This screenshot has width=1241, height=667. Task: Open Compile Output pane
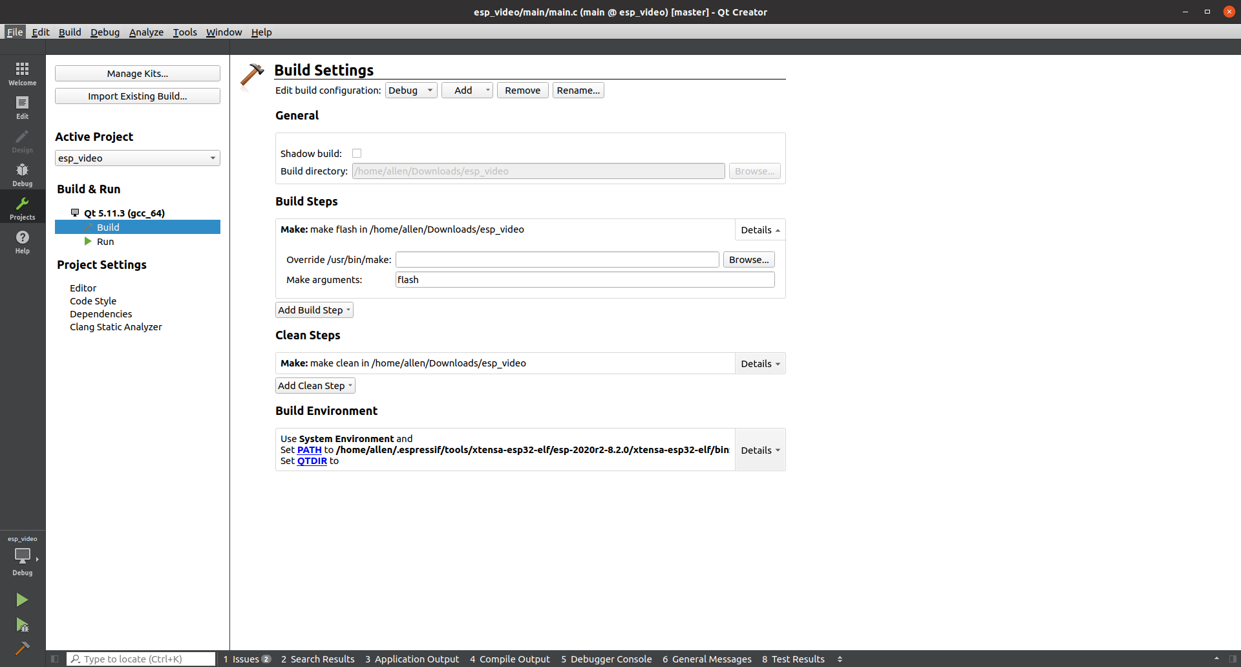[x=509, y=659]
